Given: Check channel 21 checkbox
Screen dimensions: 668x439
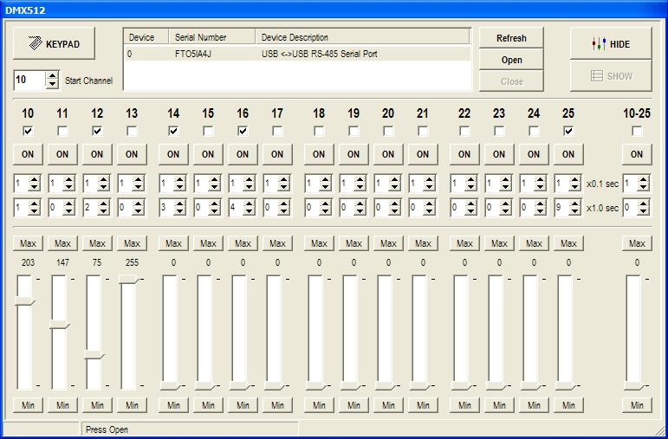Looking at the screenshot, I should 423,131.
